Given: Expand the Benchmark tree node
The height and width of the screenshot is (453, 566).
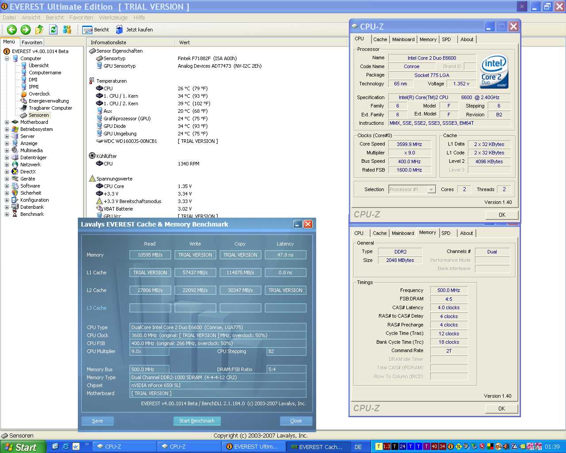Looking at the screenshot, I should tap(7, 214).
